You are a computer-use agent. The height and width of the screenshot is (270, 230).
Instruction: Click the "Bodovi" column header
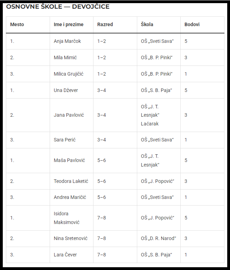point(192,25)
